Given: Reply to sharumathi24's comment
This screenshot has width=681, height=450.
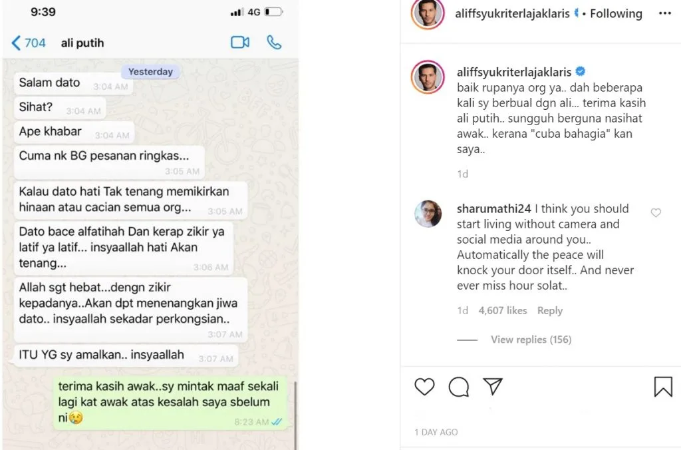Looking at the screenshot, I should pyautogui.click(x=550, y=310).
